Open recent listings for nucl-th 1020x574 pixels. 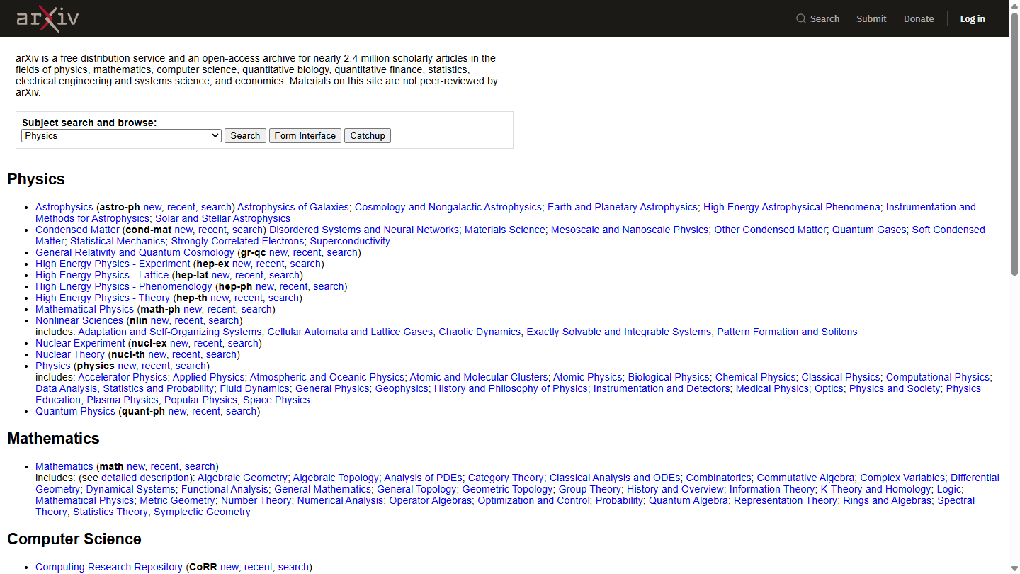click(186, 354)
